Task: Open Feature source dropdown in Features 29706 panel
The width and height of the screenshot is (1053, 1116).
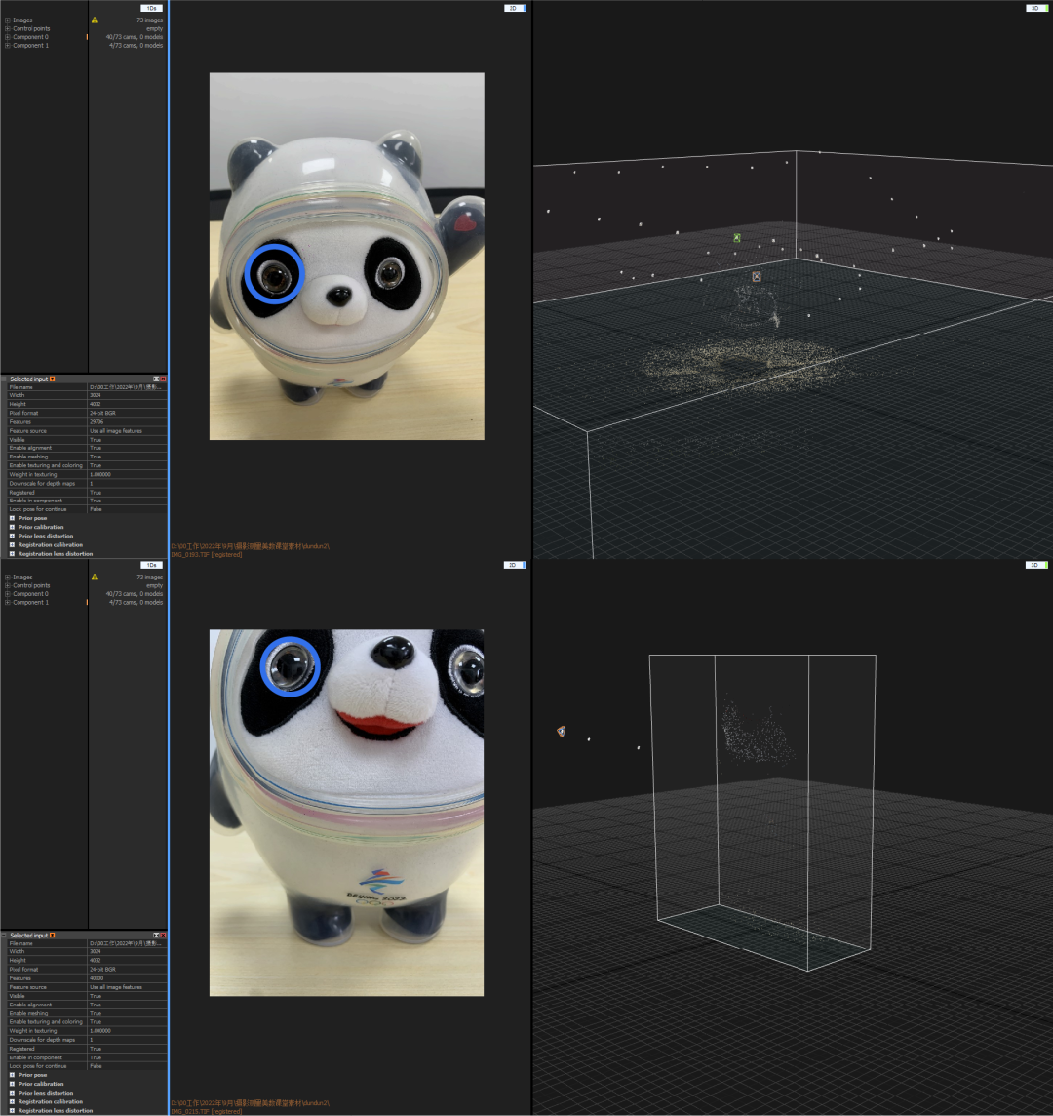Action: 128,430
